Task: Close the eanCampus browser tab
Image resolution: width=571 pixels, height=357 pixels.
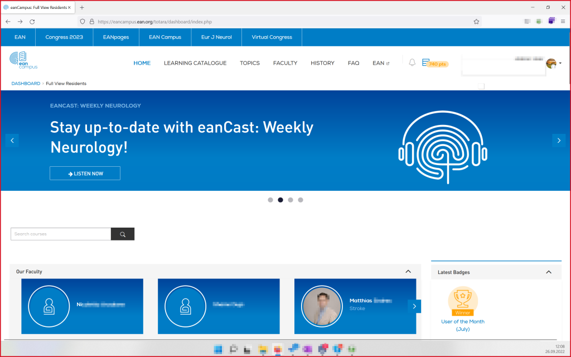Action: pyautogui.click(x=69, y=7)
